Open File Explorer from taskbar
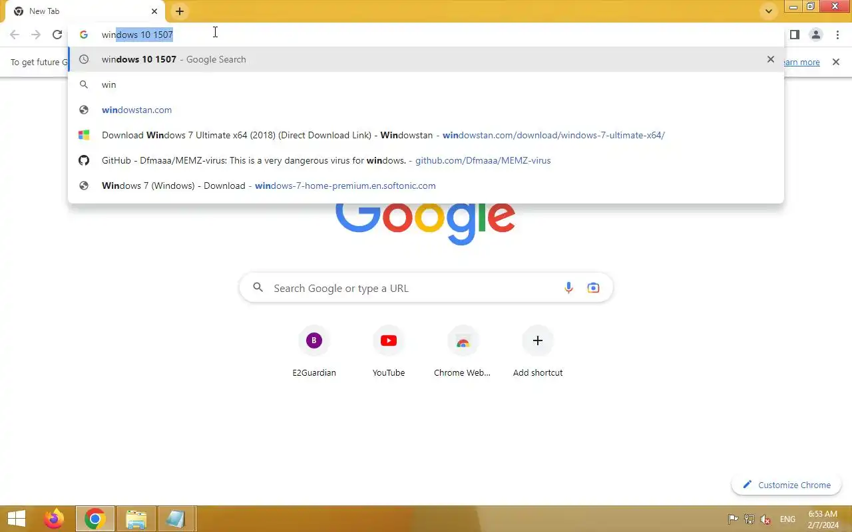 tap(136, 519)
